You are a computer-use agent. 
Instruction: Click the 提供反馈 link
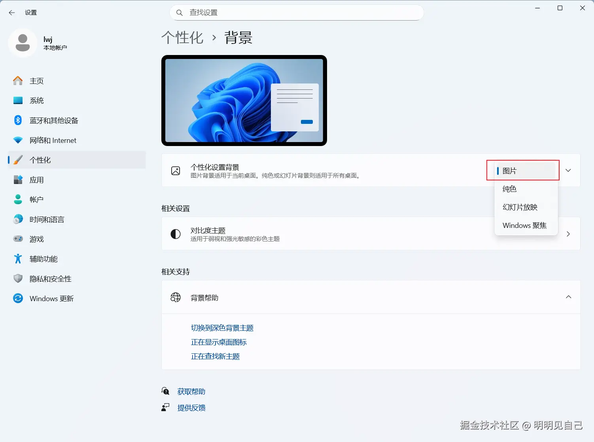click(191, 408)
